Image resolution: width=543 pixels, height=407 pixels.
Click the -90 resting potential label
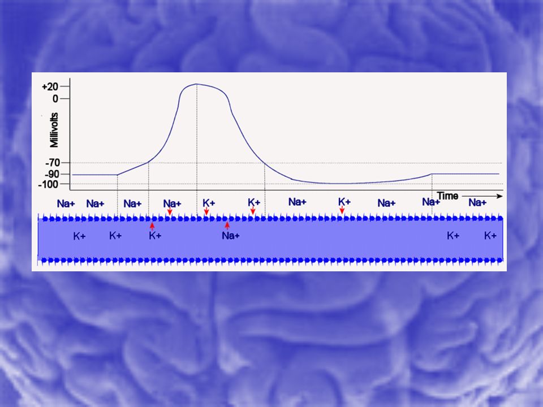coord(52,174)
